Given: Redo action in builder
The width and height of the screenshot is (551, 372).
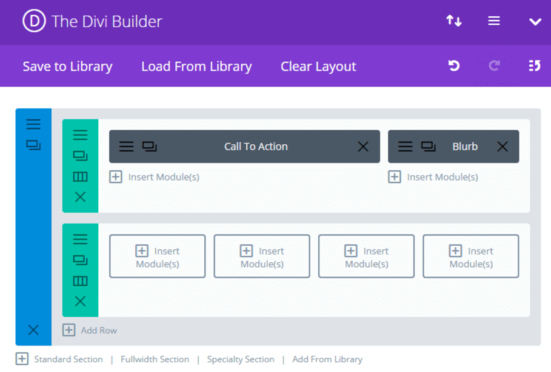Looking at the screenshot, I should coord(494,65).
